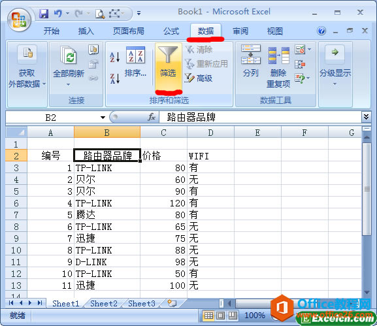The image size is (377, 326).
Task: Click the vertical scrollbar thumb
Action: [x=367, y=189]
